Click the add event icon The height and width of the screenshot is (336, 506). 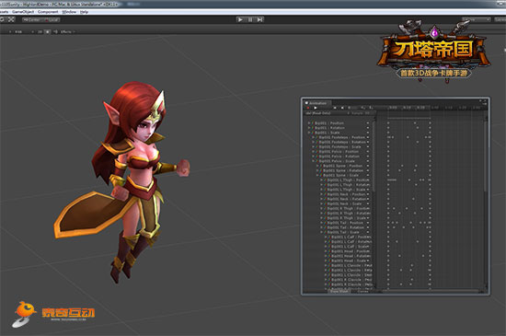click(x=371, y=108)
